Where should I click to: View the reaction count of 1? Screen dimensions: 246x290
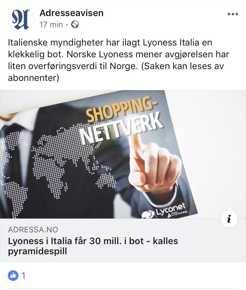click(23, 276)
